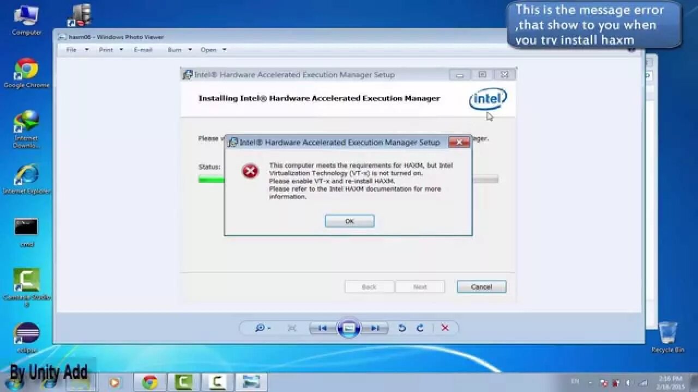This screenshot has height=392, width=698.
Task: Click the taskbar clock showing 2:16 PM
Action: (670, 382)
